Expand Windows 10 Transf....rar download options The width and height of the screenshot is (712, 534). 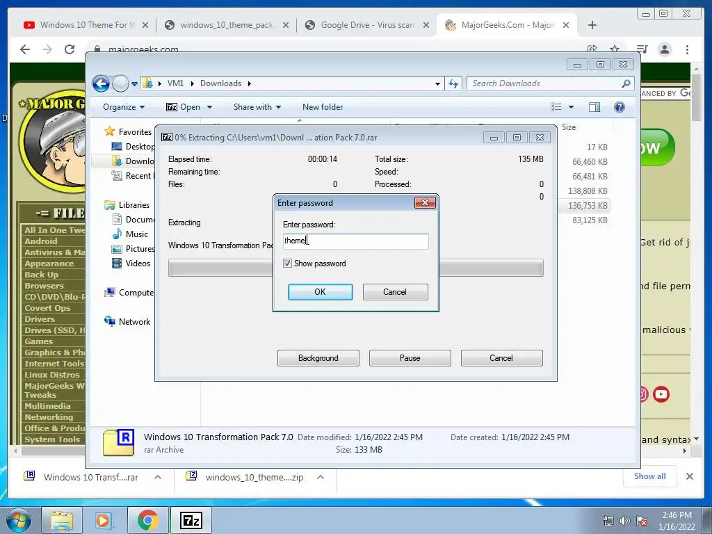tap(158, 477)
